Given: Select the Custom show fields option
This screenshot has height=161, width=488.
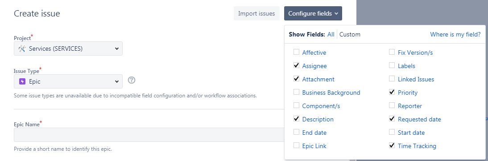Looking at the screenshot, I should 350,34.
